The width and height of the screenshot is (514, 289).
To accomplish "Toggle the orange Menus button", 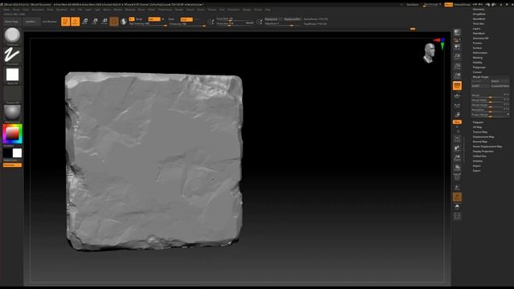I will (448, 5).
